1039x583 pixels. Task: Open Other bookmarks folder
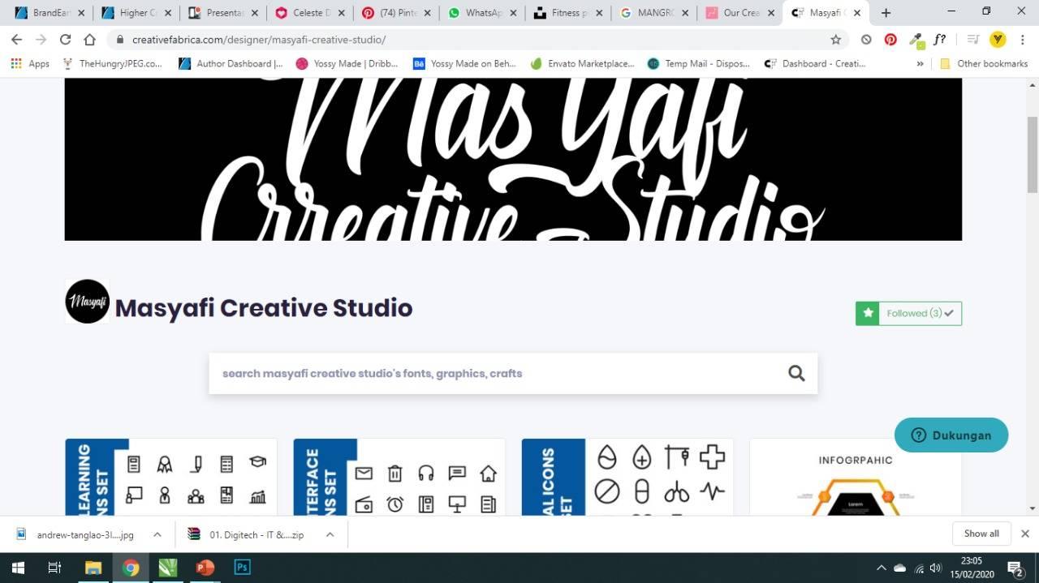tap(984, 63)
